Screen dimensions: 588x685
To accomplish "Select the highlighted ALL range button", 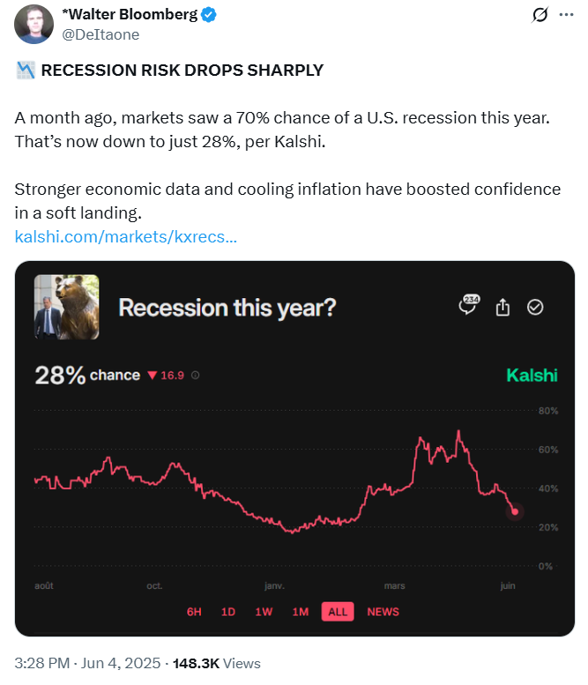I will click(x=337, y=611).
